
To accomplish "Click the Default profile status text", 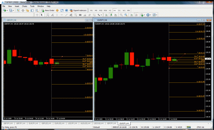I will (x=97, y=127).
